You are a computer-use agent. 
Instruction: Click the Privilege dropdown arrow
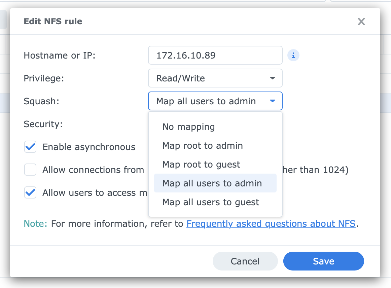pyautogui.click(x=272, y=78)
